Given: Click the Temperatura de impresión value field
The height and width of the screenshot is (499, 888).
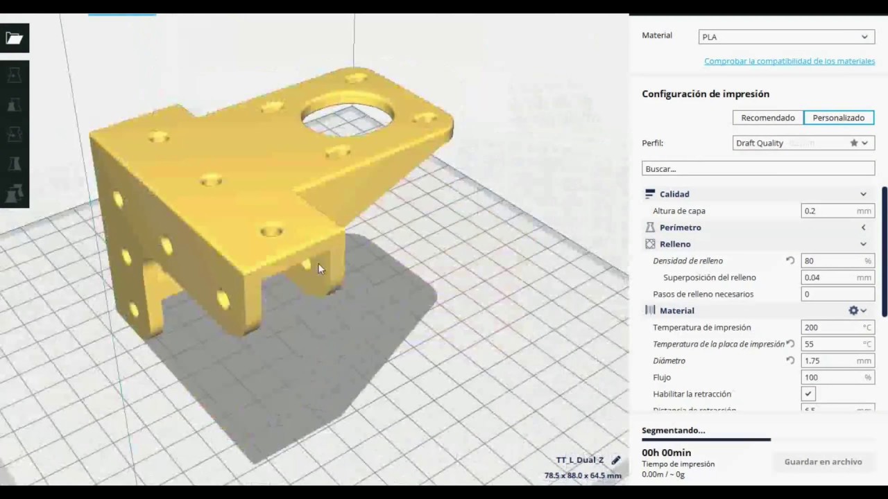Looking at the screenshot, I should point(837,327).
